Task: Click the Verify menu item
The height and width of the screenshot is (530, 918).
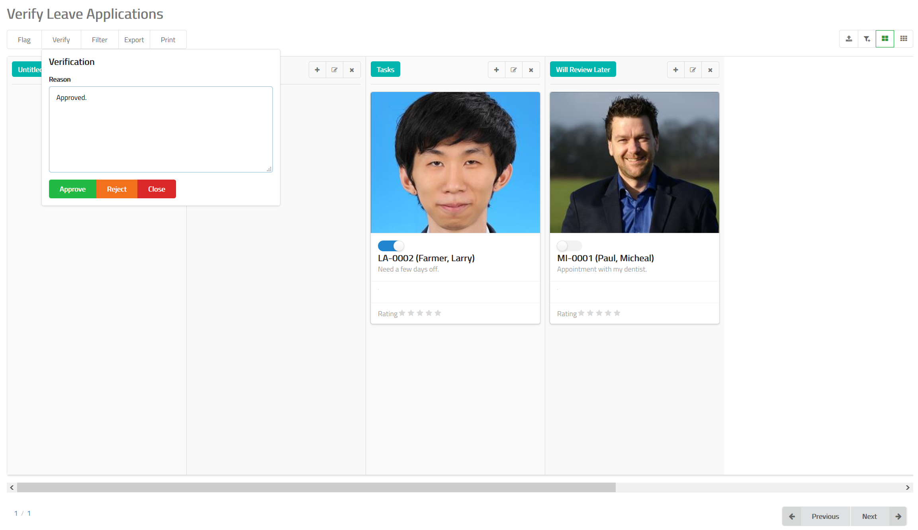Action: (61, 40)
